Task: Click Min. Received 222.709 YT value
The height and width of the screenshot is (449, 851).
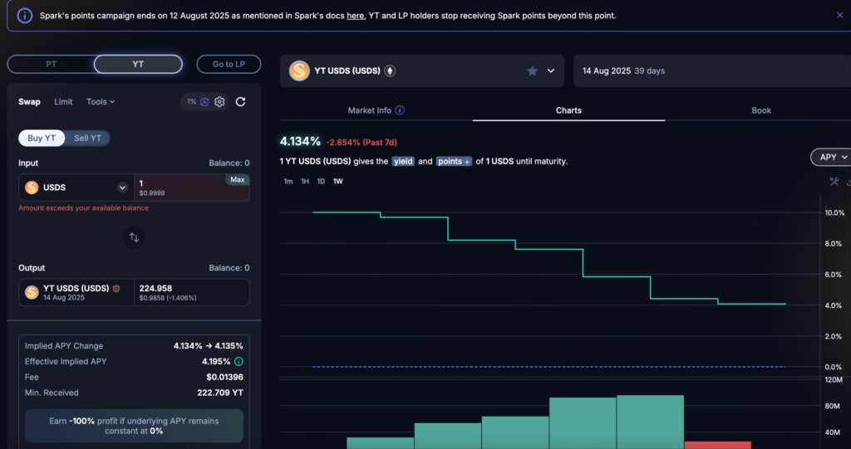Action: tap(219, 393)
